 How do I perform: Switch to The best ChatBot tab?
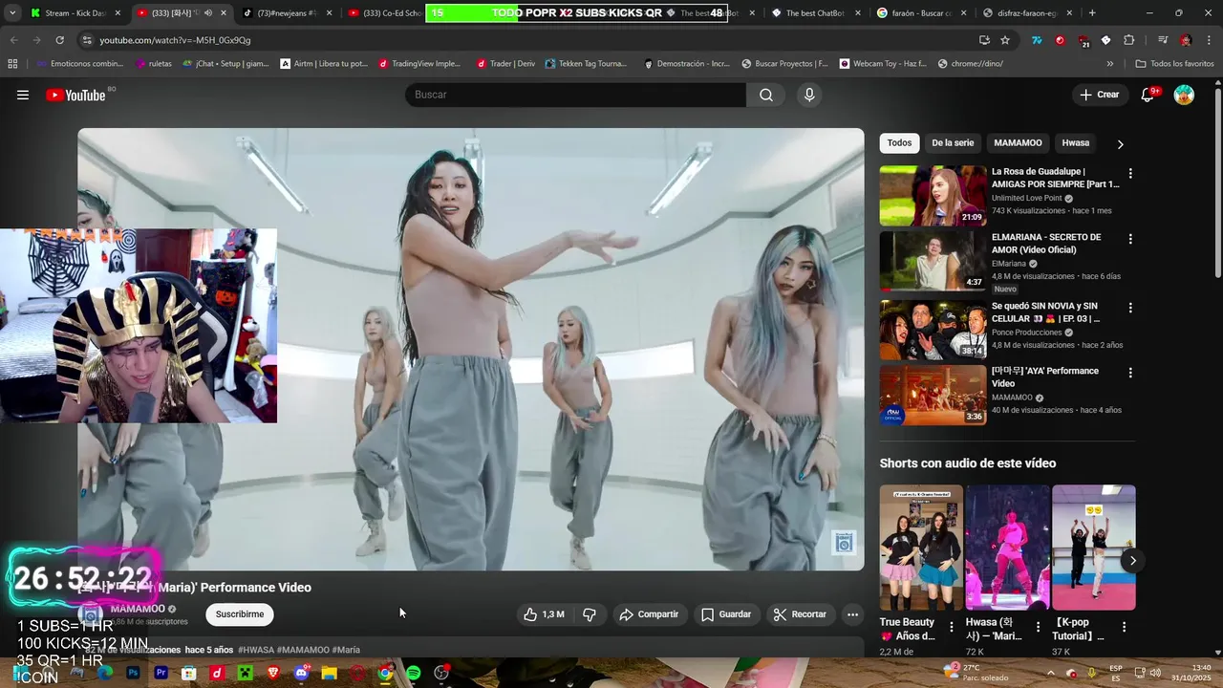(x=815, y=12)
